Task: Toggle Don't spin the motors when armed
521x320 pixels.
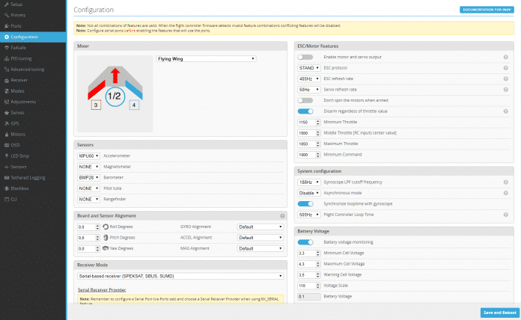Action: (x=305, y=100)
